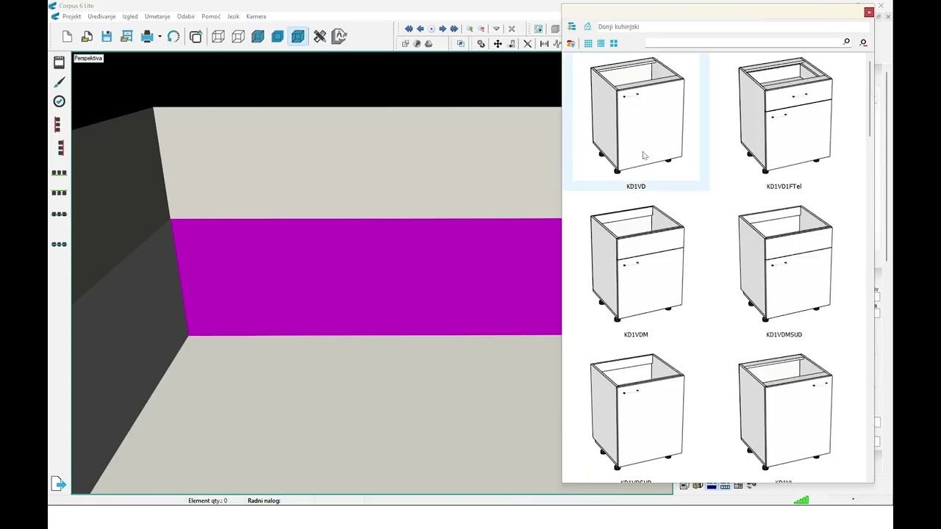941x529 pixels.
Task: Switch to wireframe cube view mode
Action: click(218, 37)
